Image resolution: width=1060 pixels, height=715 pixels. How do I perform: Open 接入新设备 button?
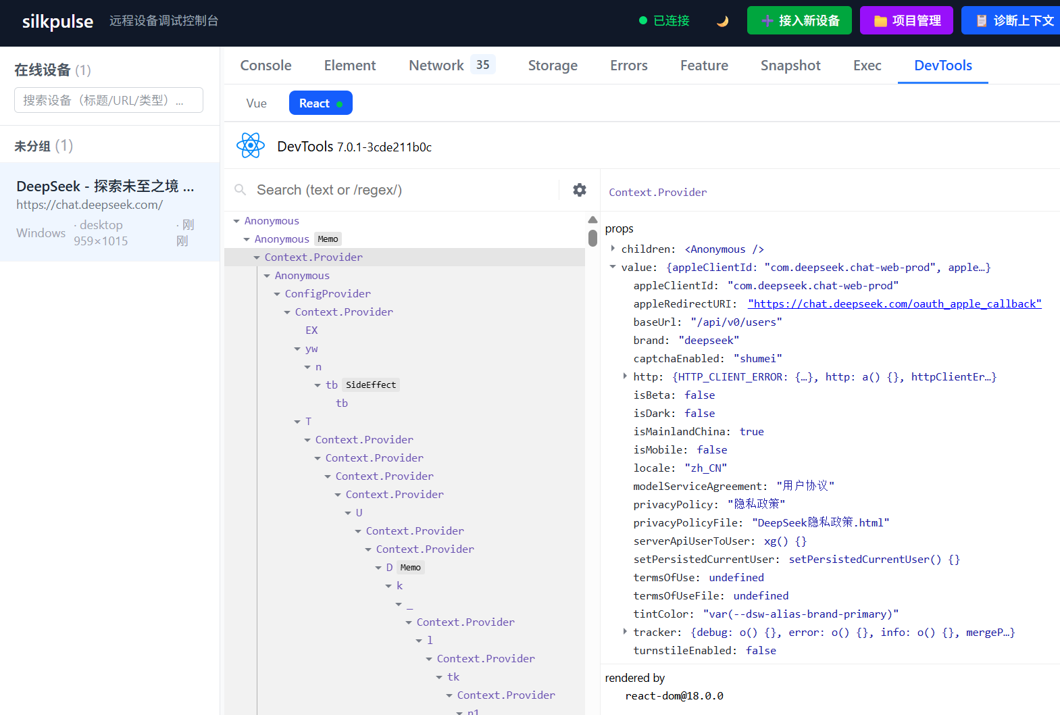click(799, 20)
